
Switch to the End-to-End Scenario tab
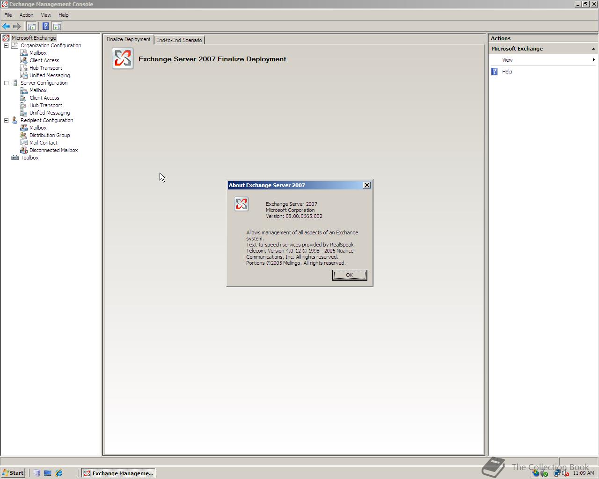point(179,40)
